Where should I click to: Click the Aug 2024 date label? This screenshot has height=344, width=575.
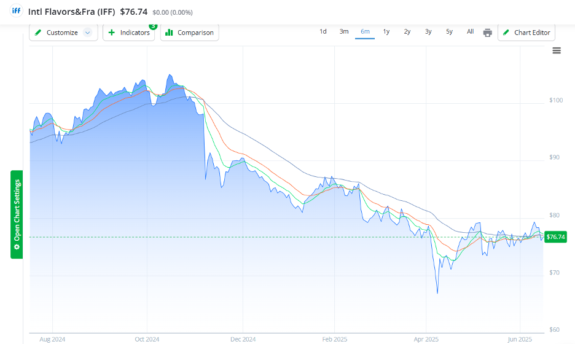(52, 339)
